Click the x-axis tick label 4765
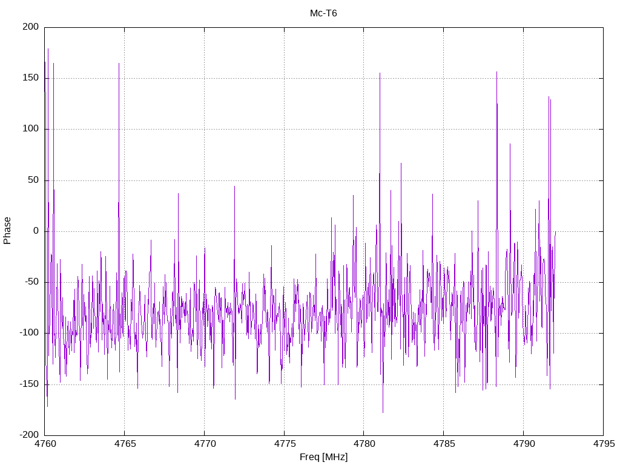620x465 pixels. pyautogui.click(x=125, y=444)
